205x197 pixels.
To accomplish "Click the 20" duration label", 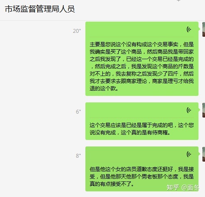I will [x=77, y=31].
